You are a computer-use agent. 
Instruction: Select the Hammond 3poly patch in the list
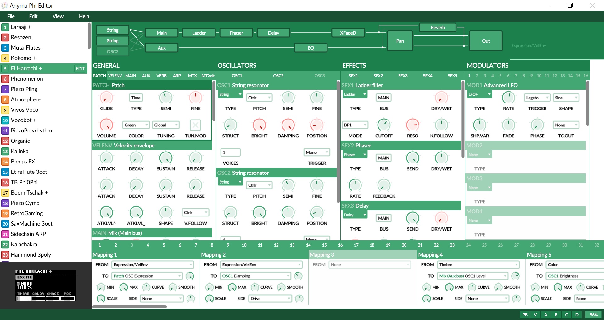tap(44, 255)
